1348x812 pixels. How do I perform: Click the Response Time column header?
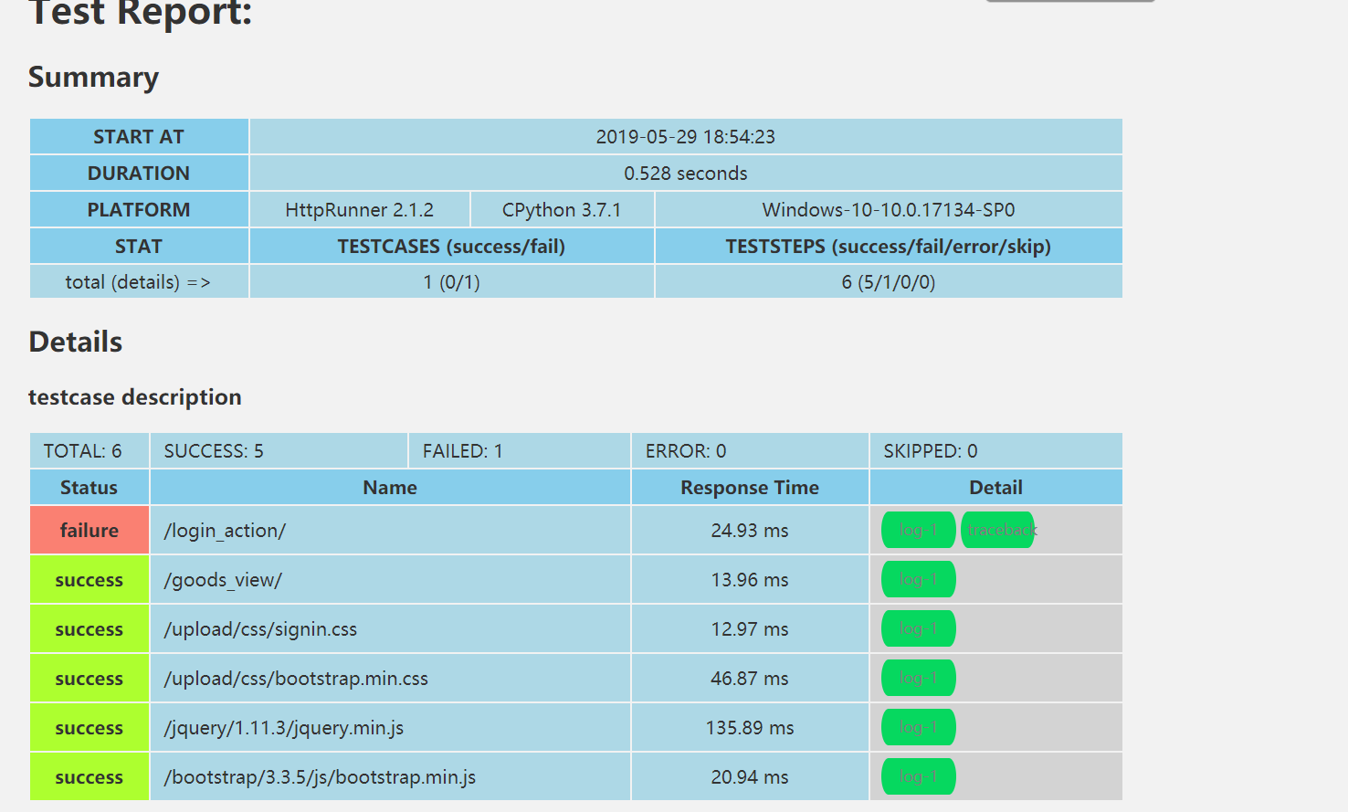(749, 488)
